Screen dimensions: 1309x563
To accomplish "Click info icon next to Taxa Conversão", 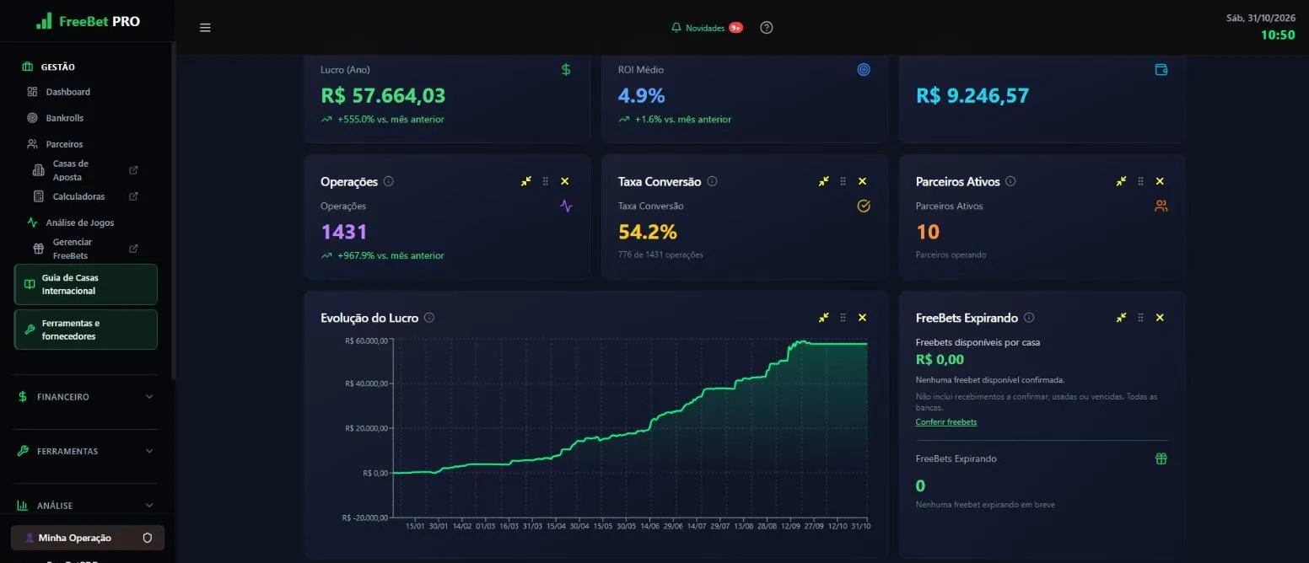I will point(712,181).
